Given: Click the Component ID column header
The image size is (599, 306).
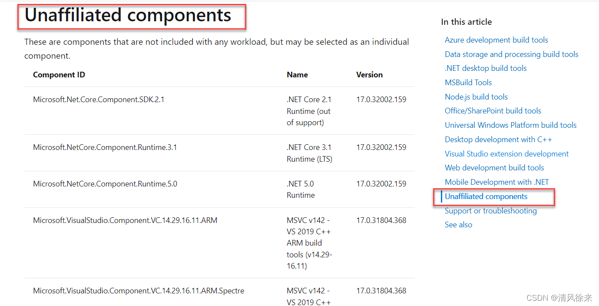Looking at the screenshot, I should (x=59, y=75).
